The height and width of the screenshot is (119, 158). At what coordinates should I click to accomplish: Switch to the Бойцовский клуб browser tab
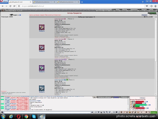20,2
